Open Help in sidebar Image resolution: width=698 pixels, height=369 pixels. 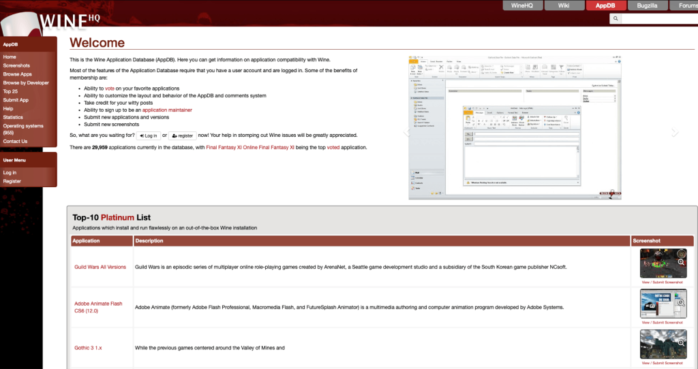coord(8,108)
